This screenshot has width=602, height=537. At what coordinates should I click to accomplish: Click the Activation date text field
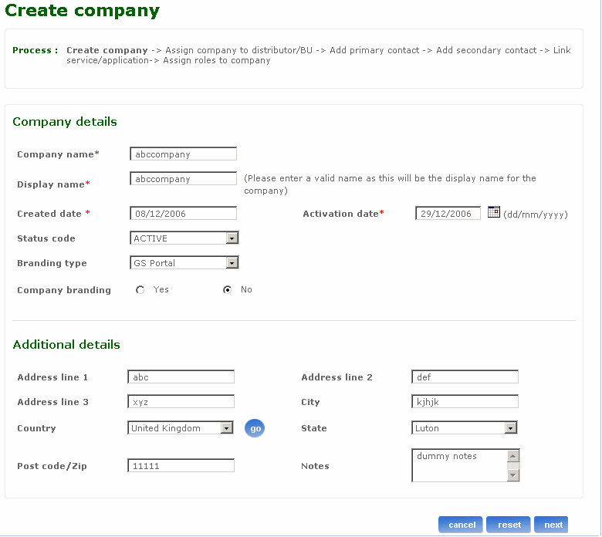point(448,214)
